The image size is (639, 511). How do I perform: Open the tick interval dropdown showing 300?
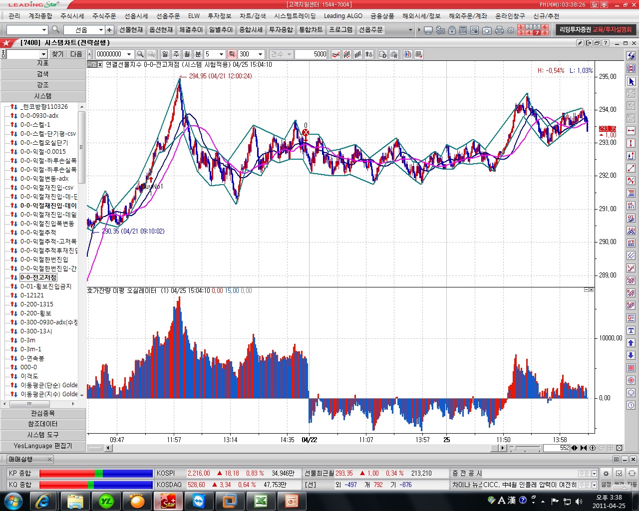pos(260,54)
